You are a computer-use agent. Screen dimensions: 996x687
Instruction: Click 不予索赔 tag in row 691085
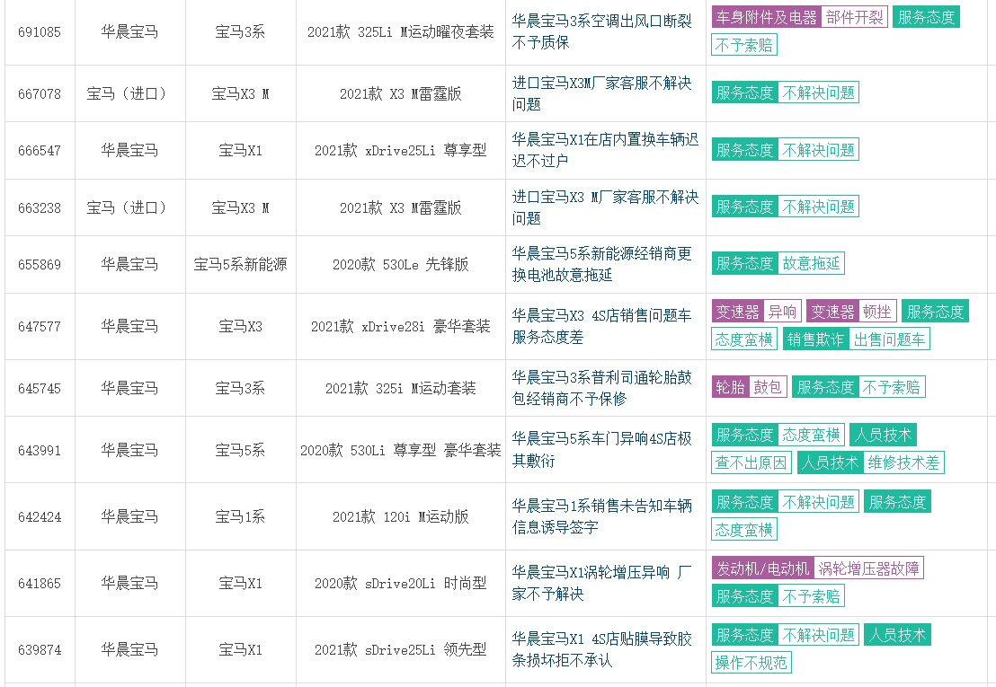click(743, 45)
